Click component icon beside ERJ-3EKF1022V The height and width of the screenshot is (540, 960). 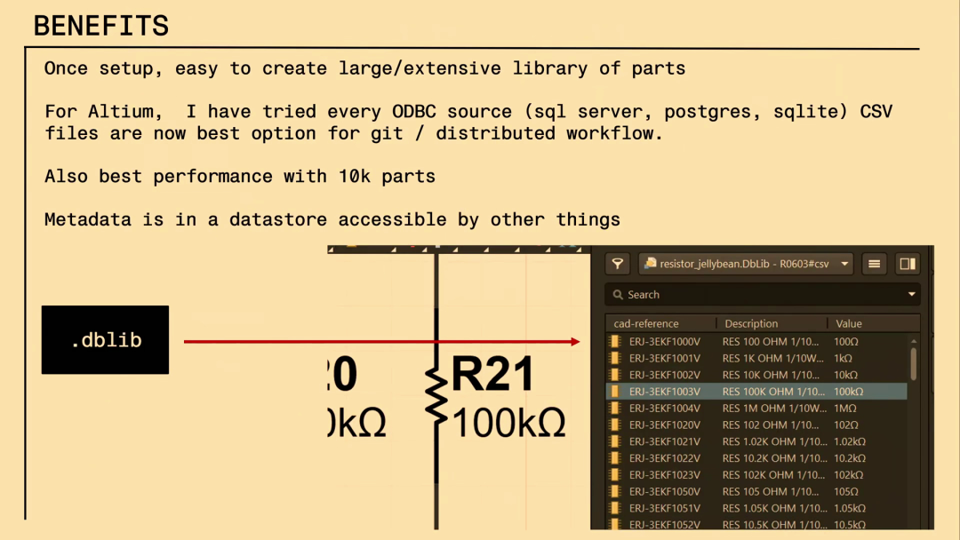point(615,458)
